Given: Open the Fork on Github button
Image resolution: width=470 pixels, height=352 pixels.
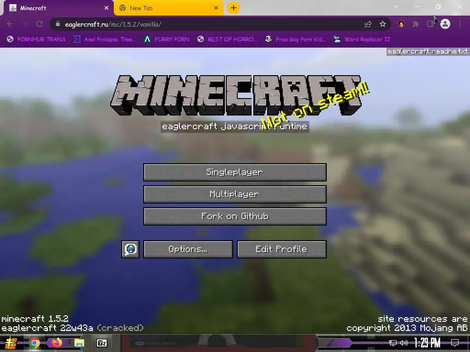Looking at the screenshot, I should (x=235, y=216).
